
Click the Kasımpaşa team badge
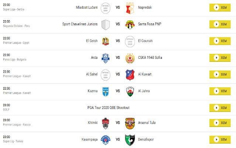pyautogui.click(x=105, y=140)
